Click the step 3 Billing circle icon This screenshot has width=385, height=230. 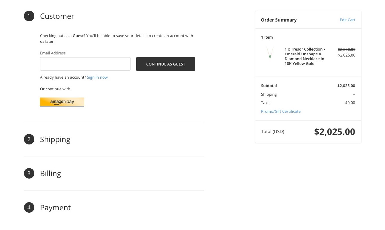coord(29,173)
